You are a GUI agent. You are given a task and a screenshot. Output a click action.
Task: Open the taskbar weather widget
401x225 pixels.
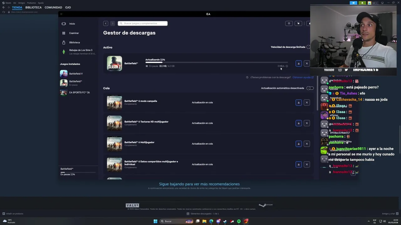[9, 221]
